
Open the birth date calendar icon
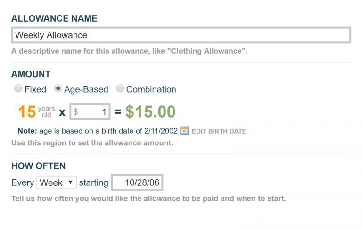pyautogui.click(x=184, y=131)
